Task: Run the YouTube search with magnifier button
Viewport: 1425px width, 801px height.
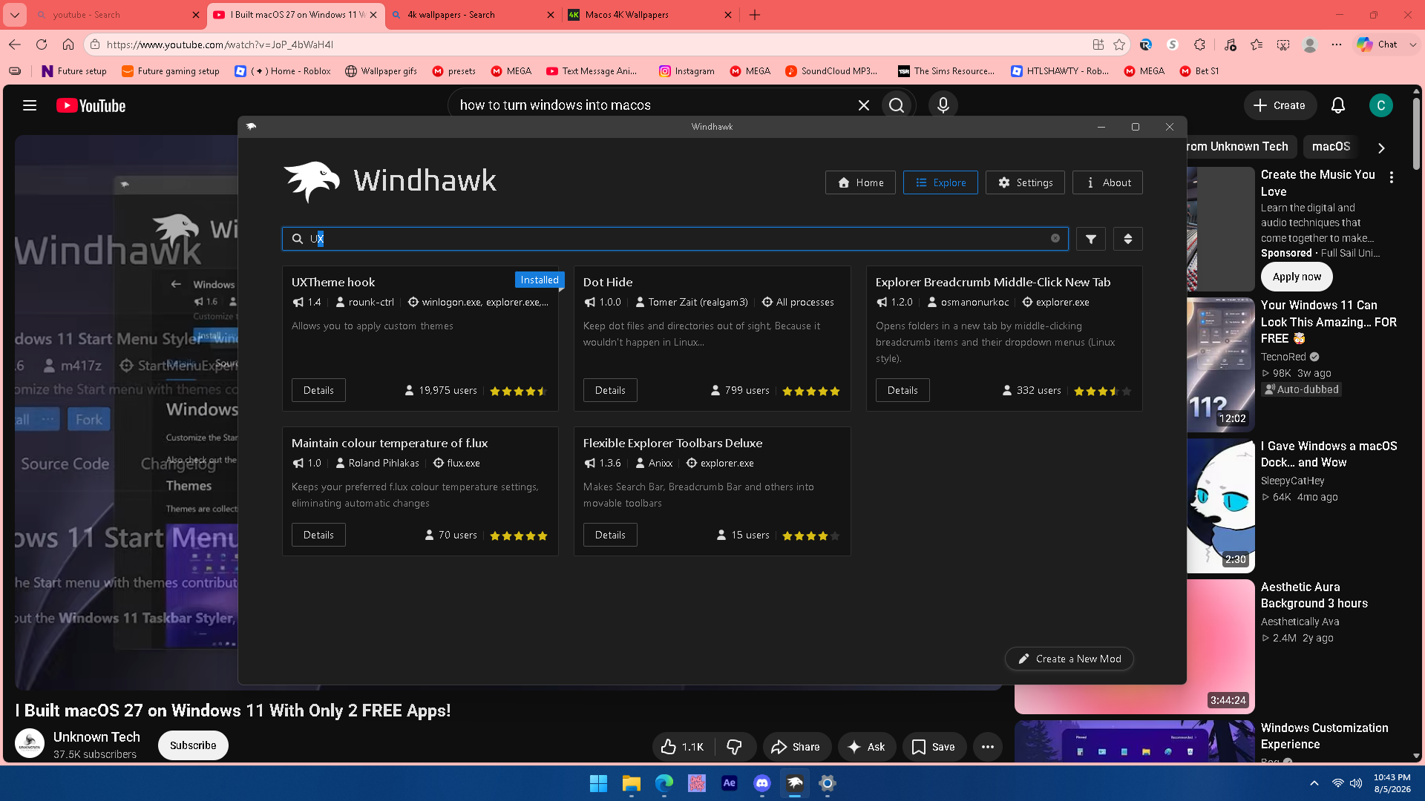Action: pyautogui.click(x=897, y=105)
